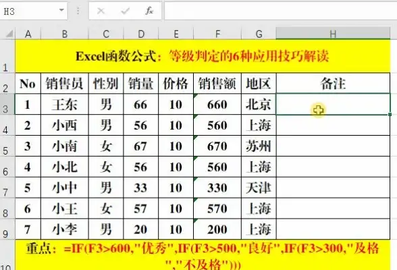Image resolution: width=397 pixels, height=270 pixels.
Task: Select row 9 header
Action: pyautogui.click(x=7, y=230)
